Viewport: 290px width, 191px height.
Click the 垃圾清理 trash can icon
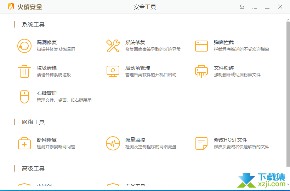point(24,71)
